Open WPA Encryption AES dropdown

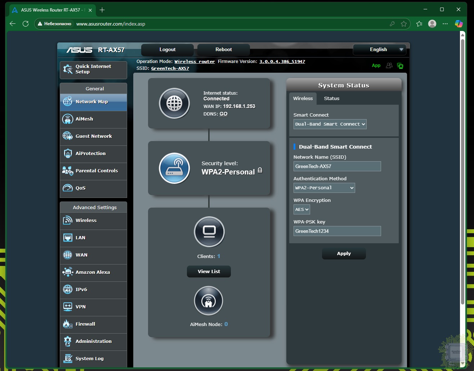(302, 209)
